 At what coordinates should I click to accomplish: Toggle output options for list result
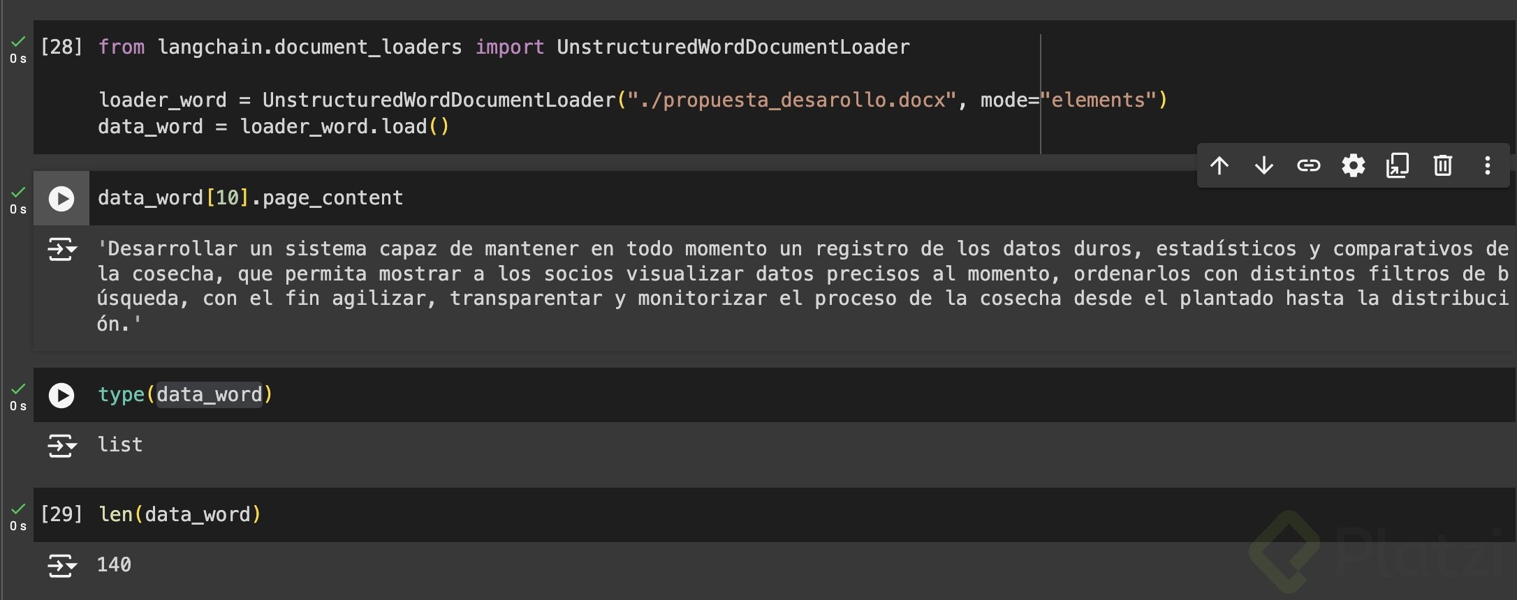coord(61,445)
